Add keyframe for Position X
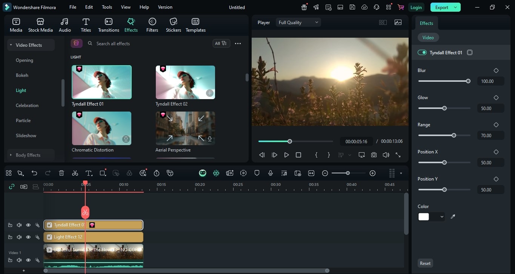515x274 pixels. (x=496, y=152)
